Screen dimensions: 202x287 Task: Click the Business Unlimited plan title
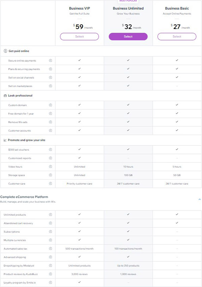[x=128, y=8]
